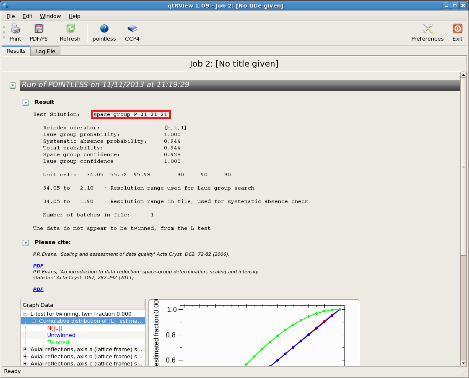The height and width of the screenshot is (378, 469).
Task: Open the CCP4 documentation icon
Action: (x=132, y=29)
